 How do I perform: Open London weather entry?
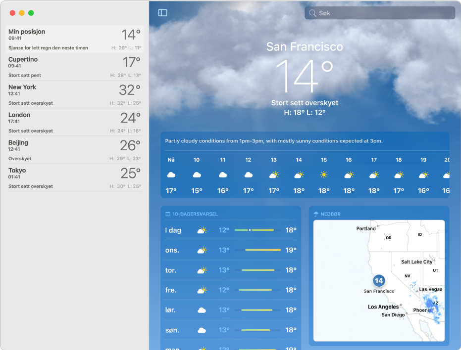75,122
